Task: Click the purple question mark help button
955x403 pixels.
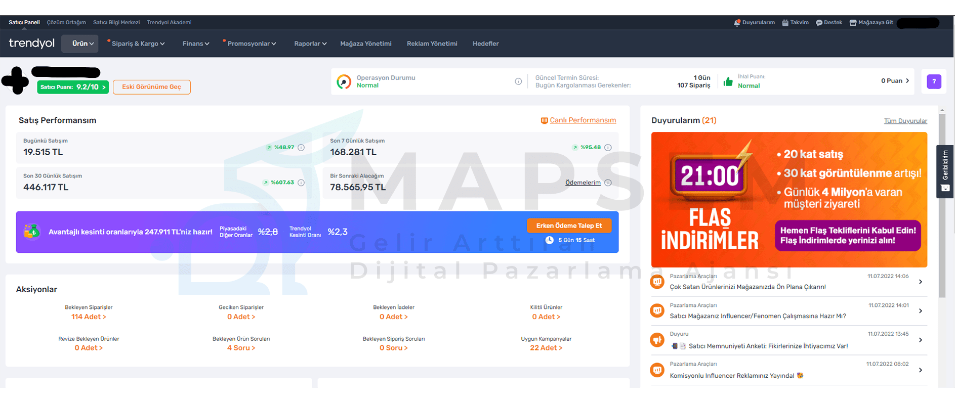Action: pos(934,81)
